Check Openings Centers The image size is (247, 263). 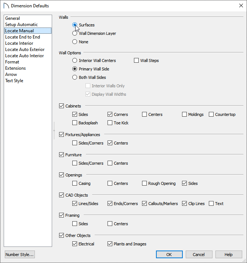click(110, 183)
